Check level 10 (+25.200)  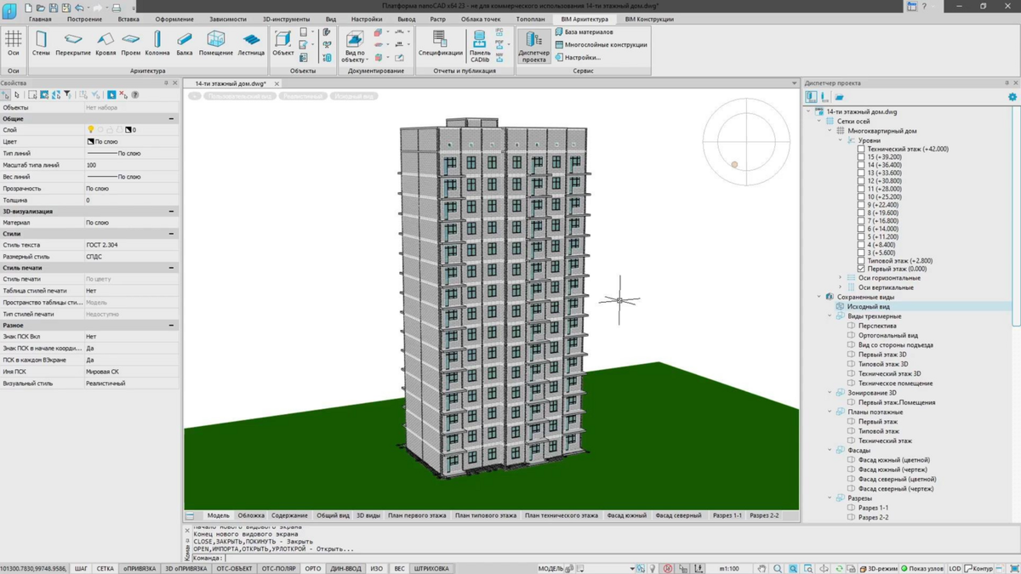[861, 196]
